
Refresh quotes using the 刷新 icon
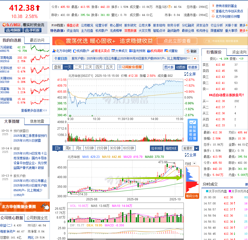click(x=188, y=51)
